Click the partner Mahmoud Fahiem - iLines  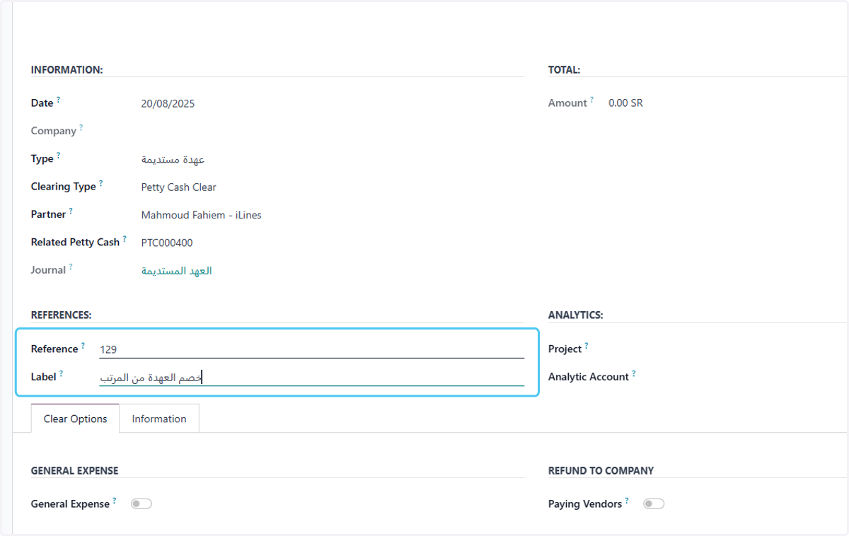(202, 215)
